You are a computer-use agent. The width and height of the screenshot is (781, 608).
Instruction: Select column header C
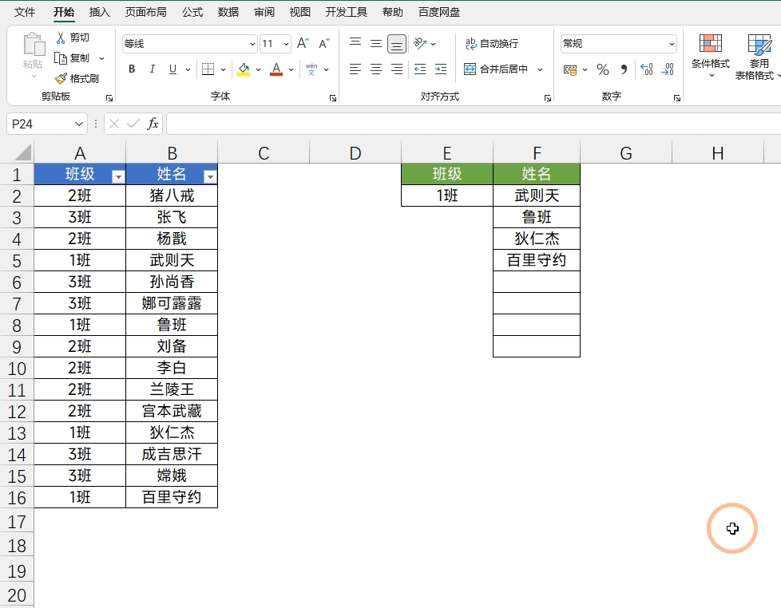(x=264, y=153)
